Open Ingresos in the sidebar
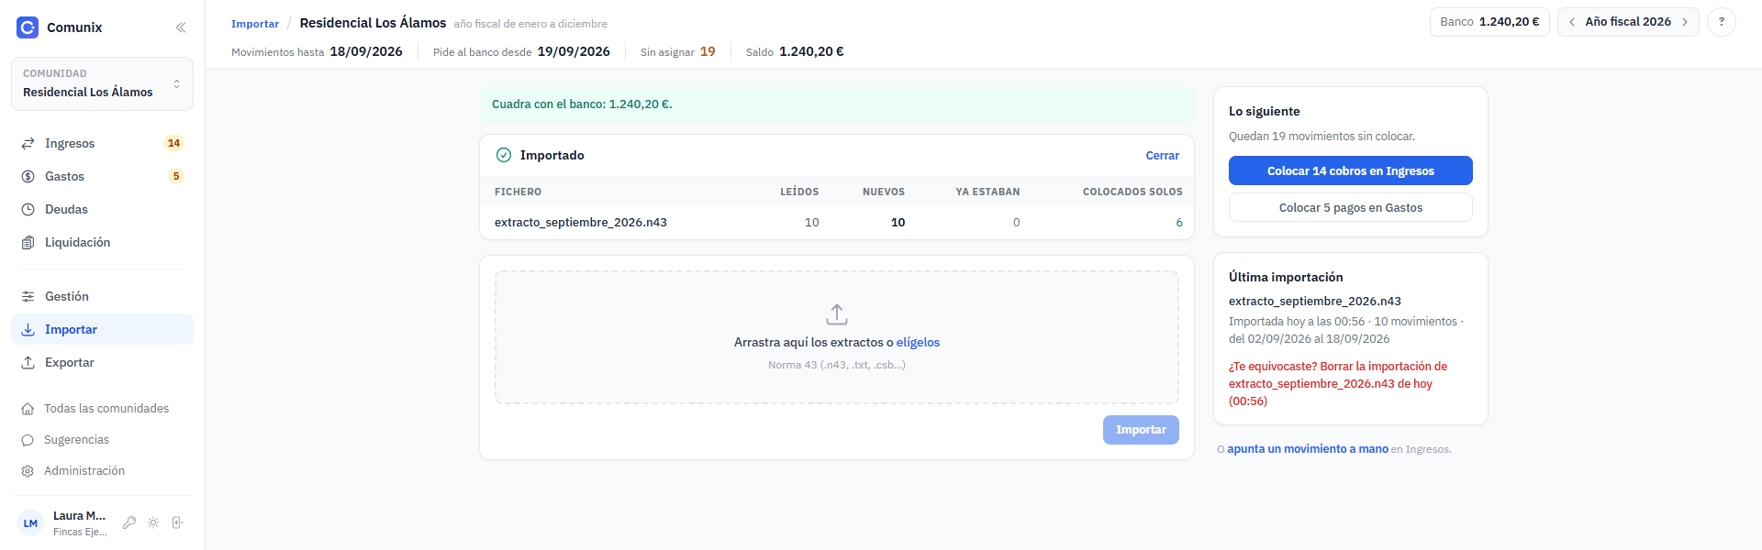 coord(102,143)
